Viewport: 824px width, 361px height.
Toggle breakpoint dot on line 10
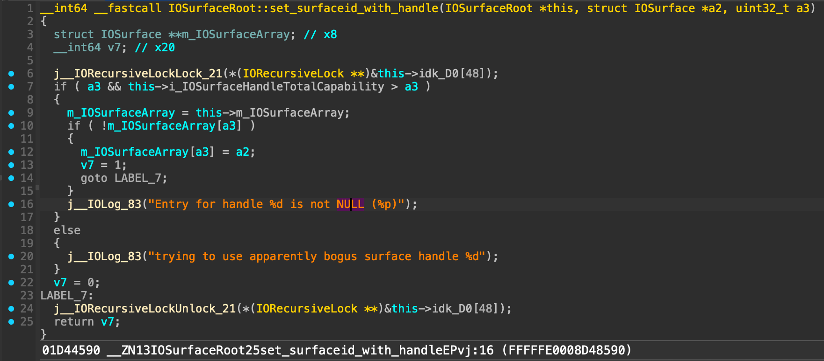pyautogui.click(x=11, y=126)
